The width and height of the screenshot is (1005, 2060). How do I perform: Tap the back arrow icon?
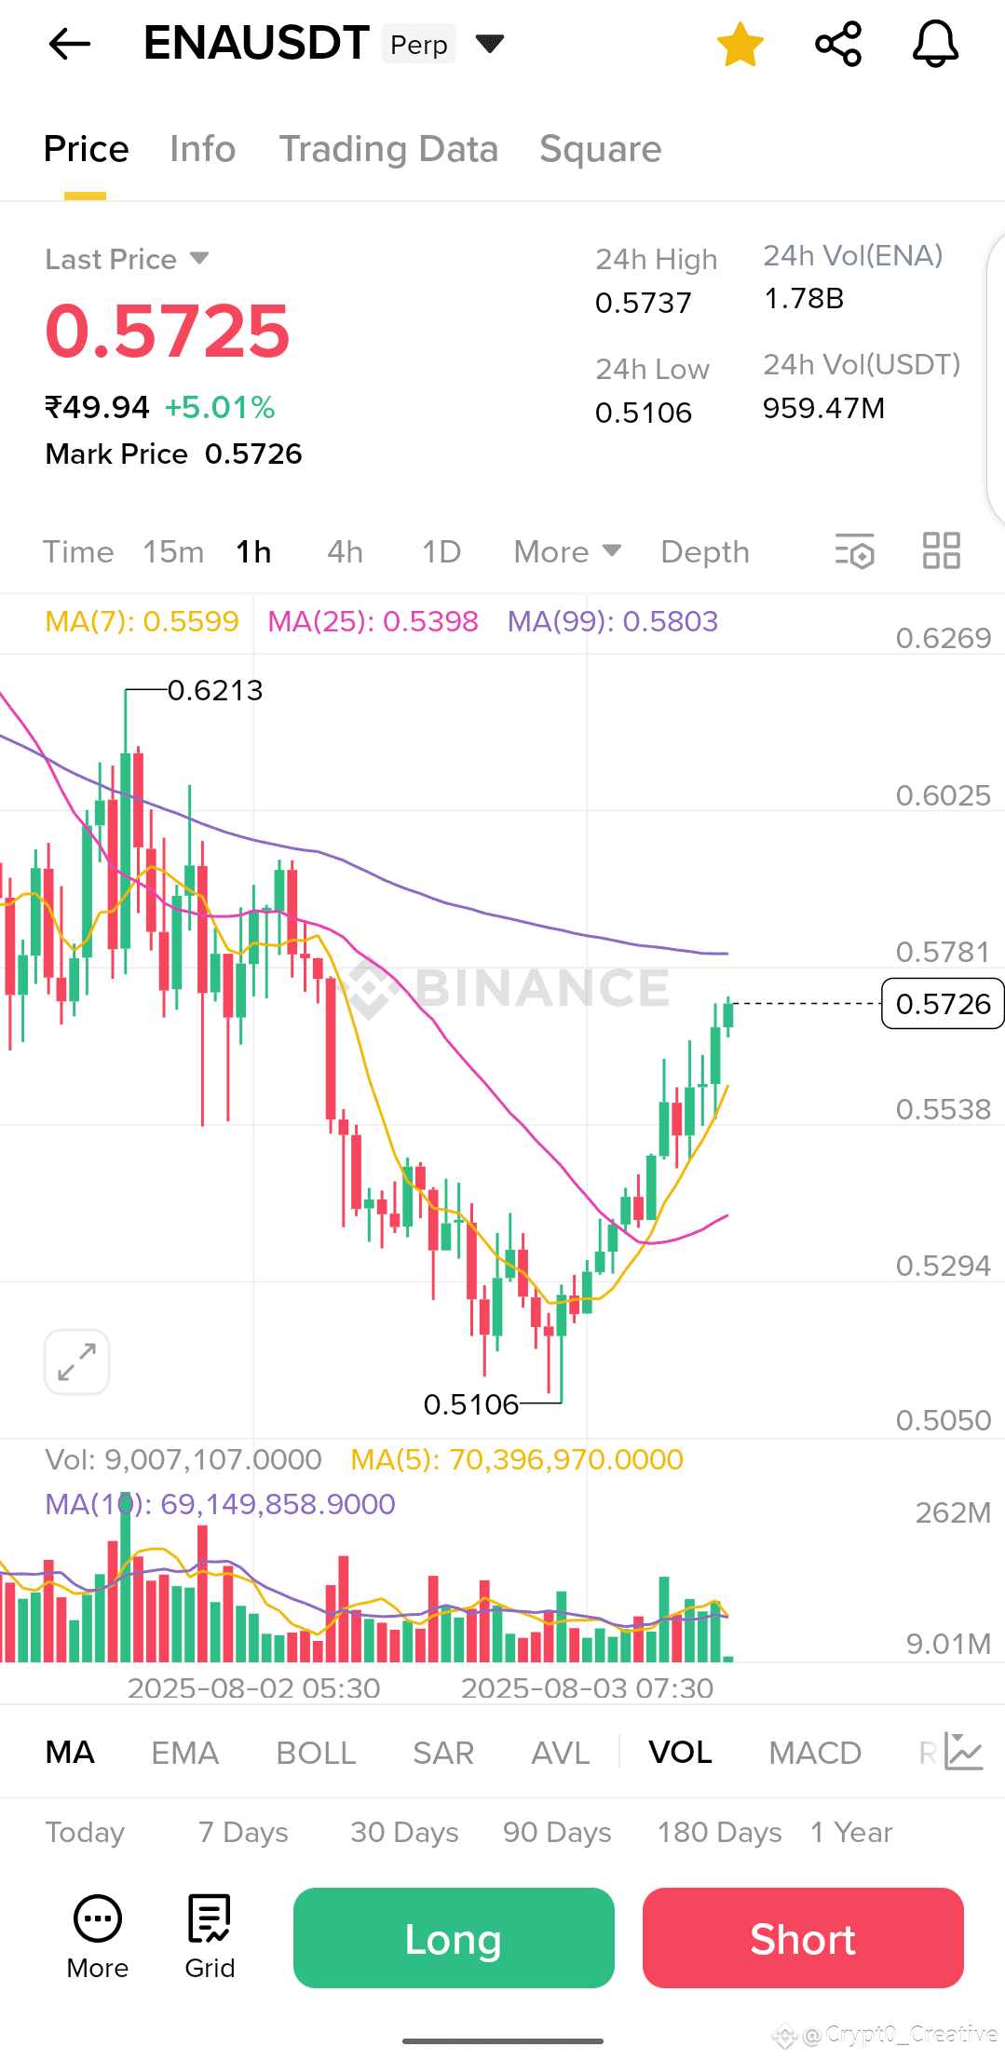coord(70,43)
